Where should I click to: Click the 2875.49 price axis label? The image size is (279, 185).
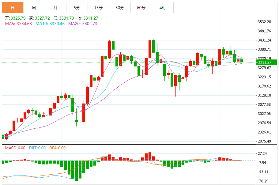click(x=264, y=141)
